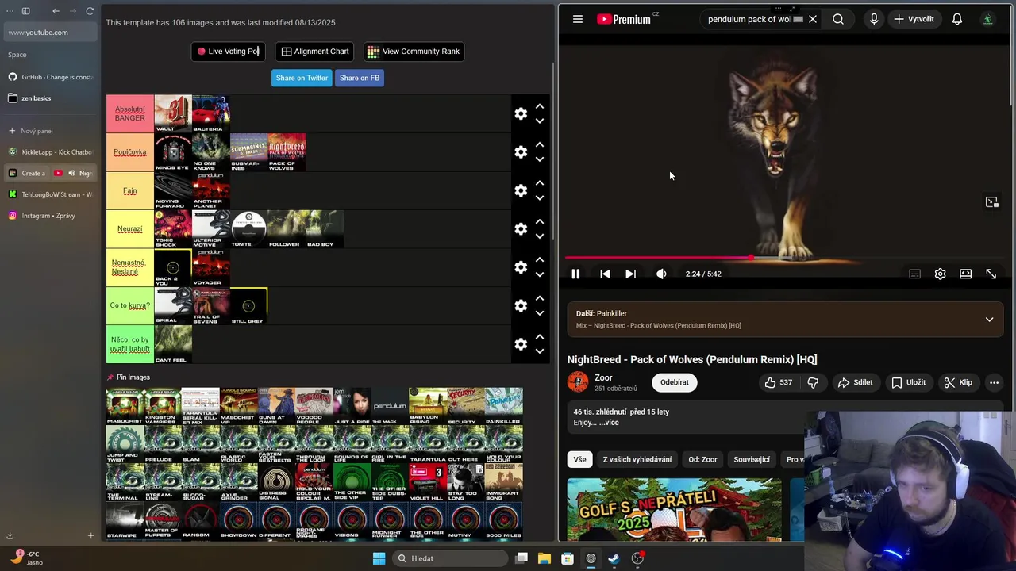Open the YouTube notifications bell

pos(957,19)
